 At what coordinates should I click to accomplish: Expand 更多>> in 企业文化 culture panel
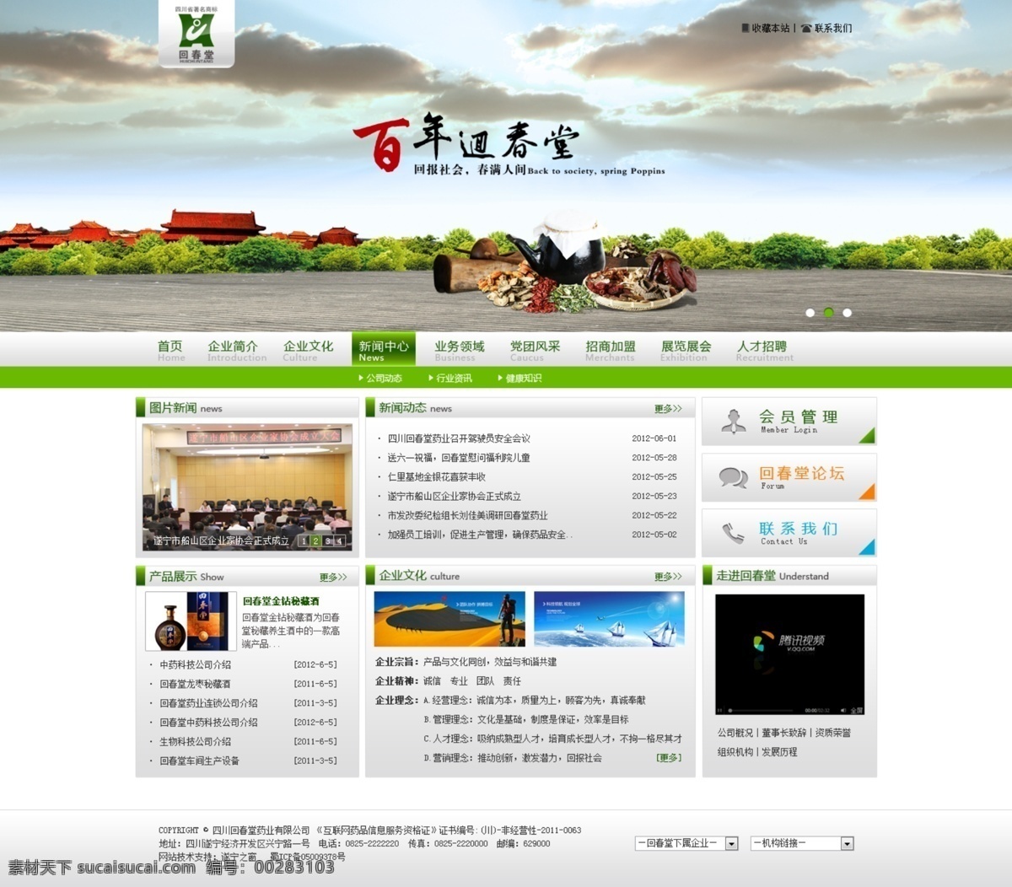668,577
